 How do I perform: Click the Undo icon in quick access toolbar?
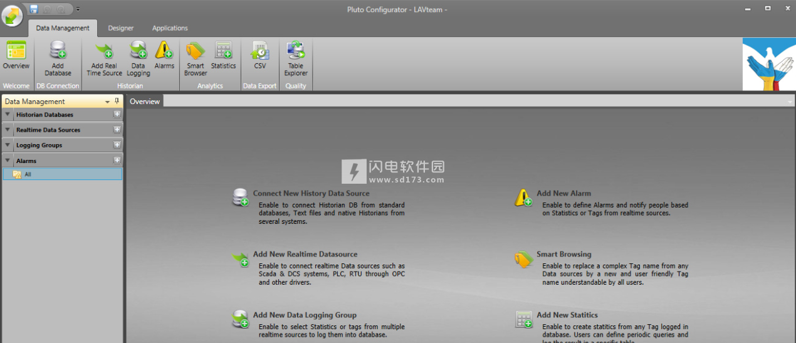point(48,9)
